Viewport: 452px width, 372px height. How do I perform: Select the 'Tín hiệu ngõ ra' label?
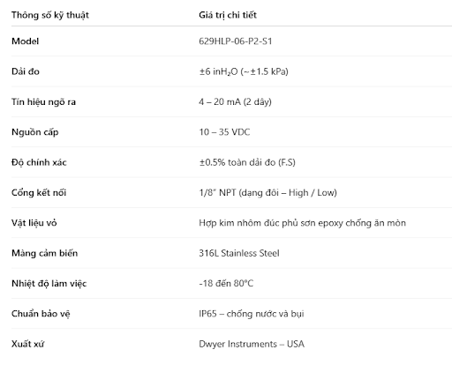(43, 102)
